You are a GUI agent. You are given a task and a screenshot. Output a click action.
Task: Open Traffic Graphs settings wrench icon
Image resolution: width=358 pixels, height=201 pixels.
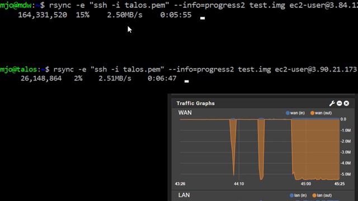(x=332, y=103)
